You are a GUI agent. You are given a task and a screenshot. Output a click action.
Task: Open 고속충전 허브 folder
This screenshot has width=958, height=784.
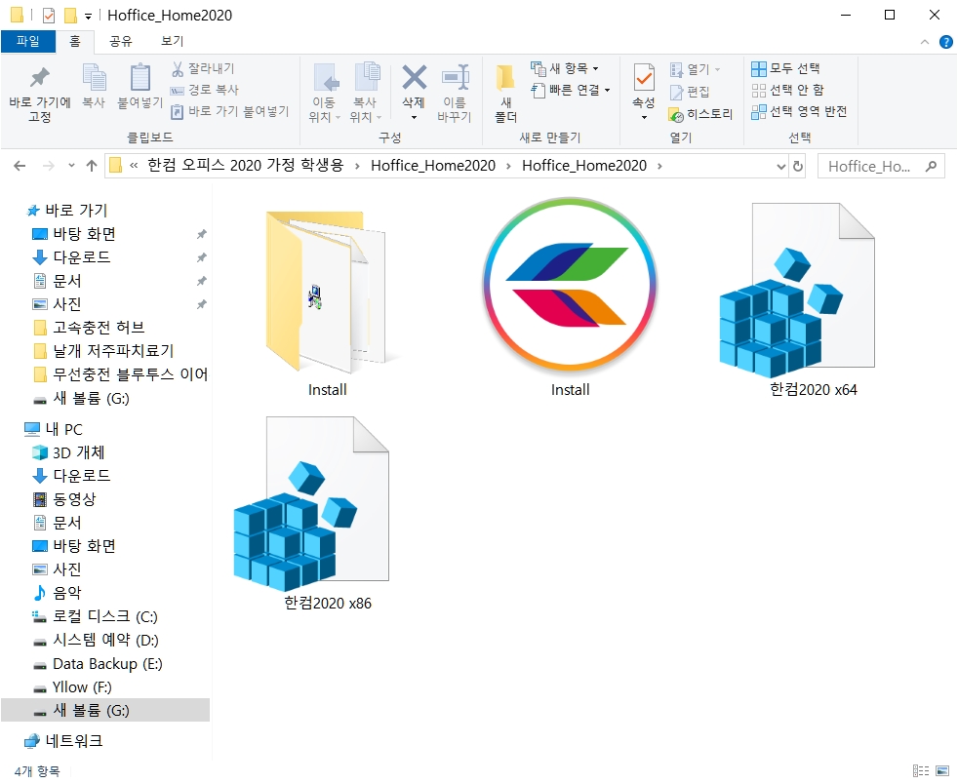[x=99, y=328]
